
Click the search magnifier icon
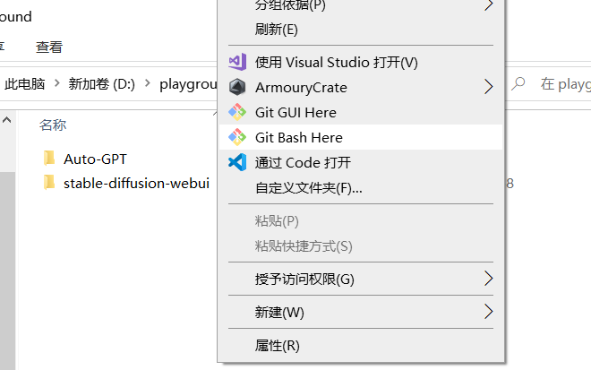click(518, 84)
